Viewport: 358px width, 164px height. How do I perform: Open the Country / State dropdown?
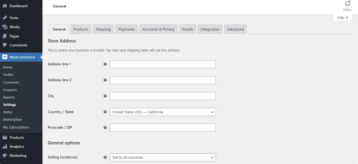[x=163, y=112]
